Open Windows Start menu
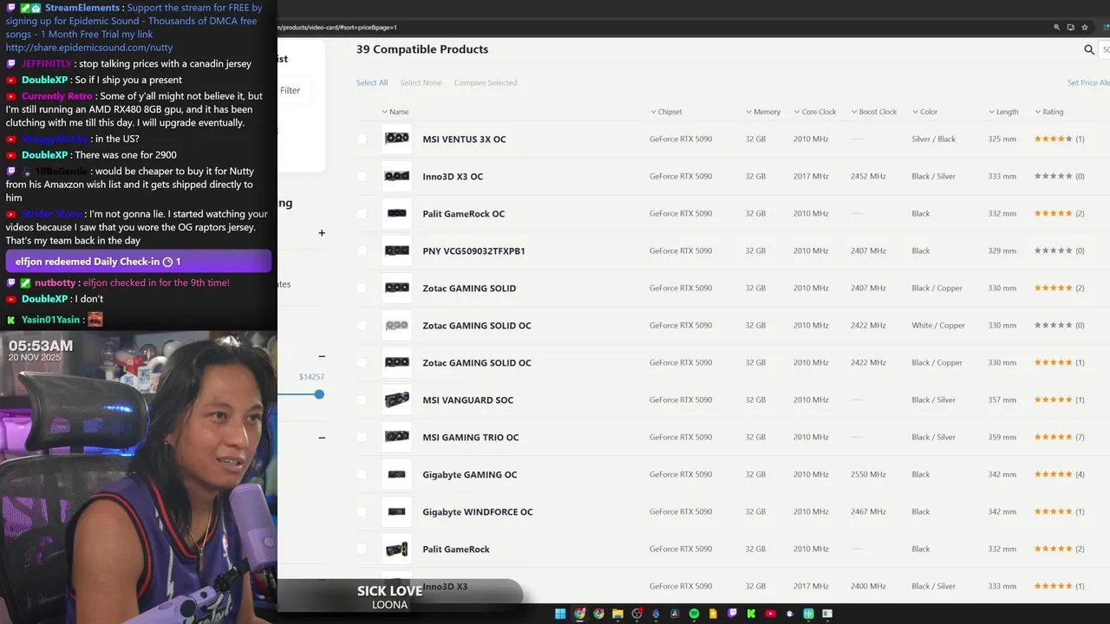 [x=560, y=614]
